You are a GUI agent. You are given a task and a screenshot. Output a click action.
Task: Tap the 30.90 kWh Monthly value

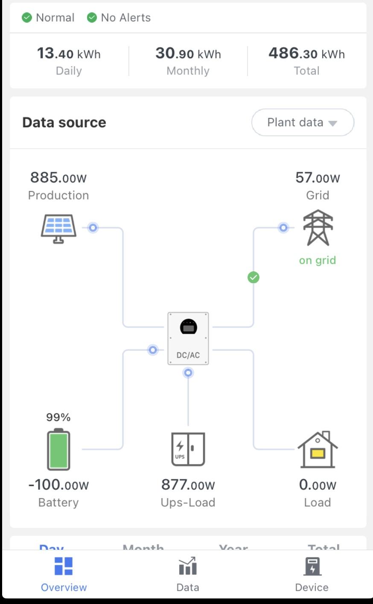tap(188, 53)
